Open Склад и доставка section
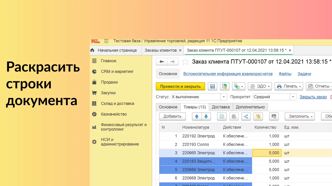Image resolution: width=332 pixels, height=186 pixels. click(117, 103)
